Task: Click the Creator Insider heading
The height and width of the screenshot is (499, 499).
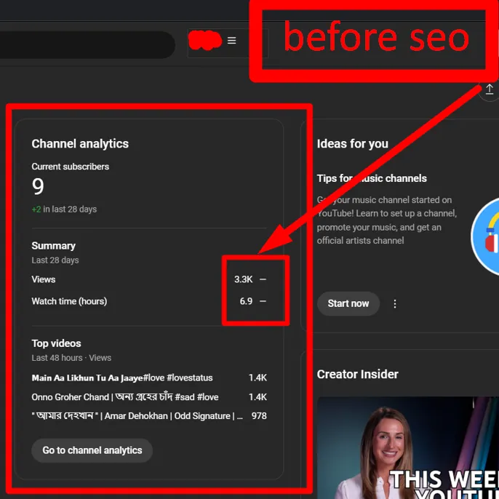Action: click(x=357, y=374)
